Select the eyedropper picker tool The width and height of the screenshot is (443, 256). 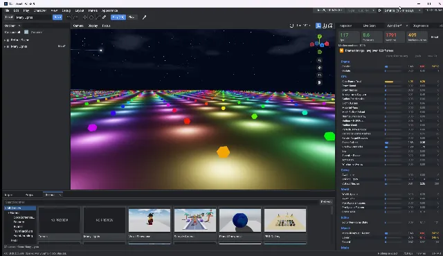144,17
